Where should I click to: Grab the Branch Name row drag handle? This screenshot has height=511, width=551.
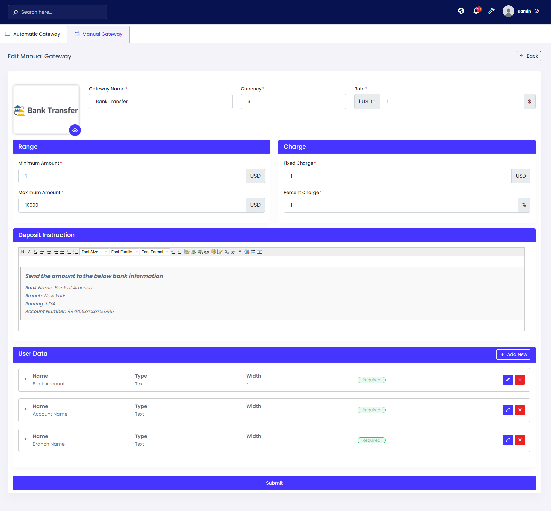(26, 440)
